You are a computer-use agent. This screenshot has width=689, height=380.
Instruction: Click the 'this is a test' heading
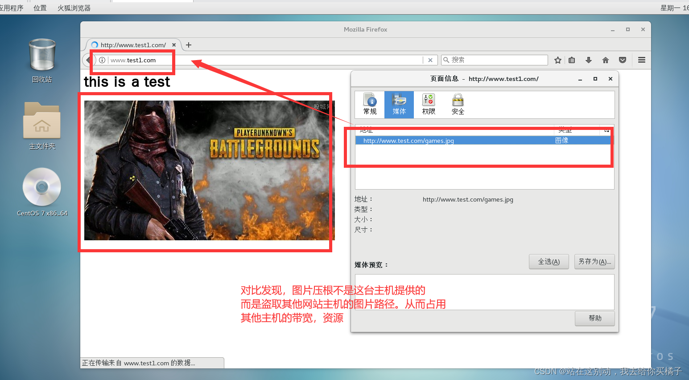127,82
